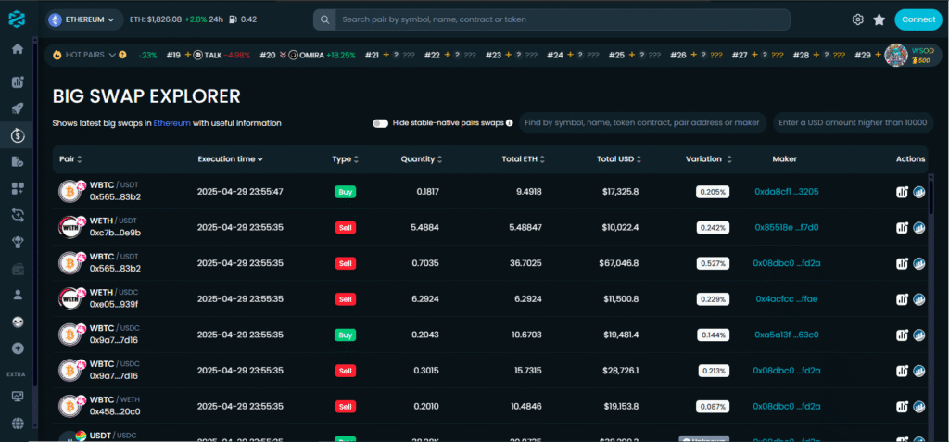The image size is (949, 442).
Task: Sort table by Execution time
Action: pos(230,159)
